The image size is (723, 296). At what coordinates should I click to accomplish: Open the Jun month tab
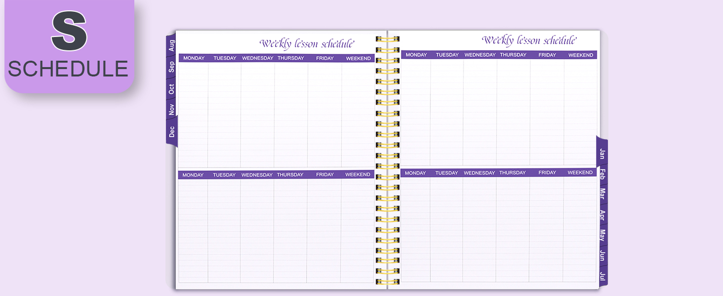coord(602,256)
